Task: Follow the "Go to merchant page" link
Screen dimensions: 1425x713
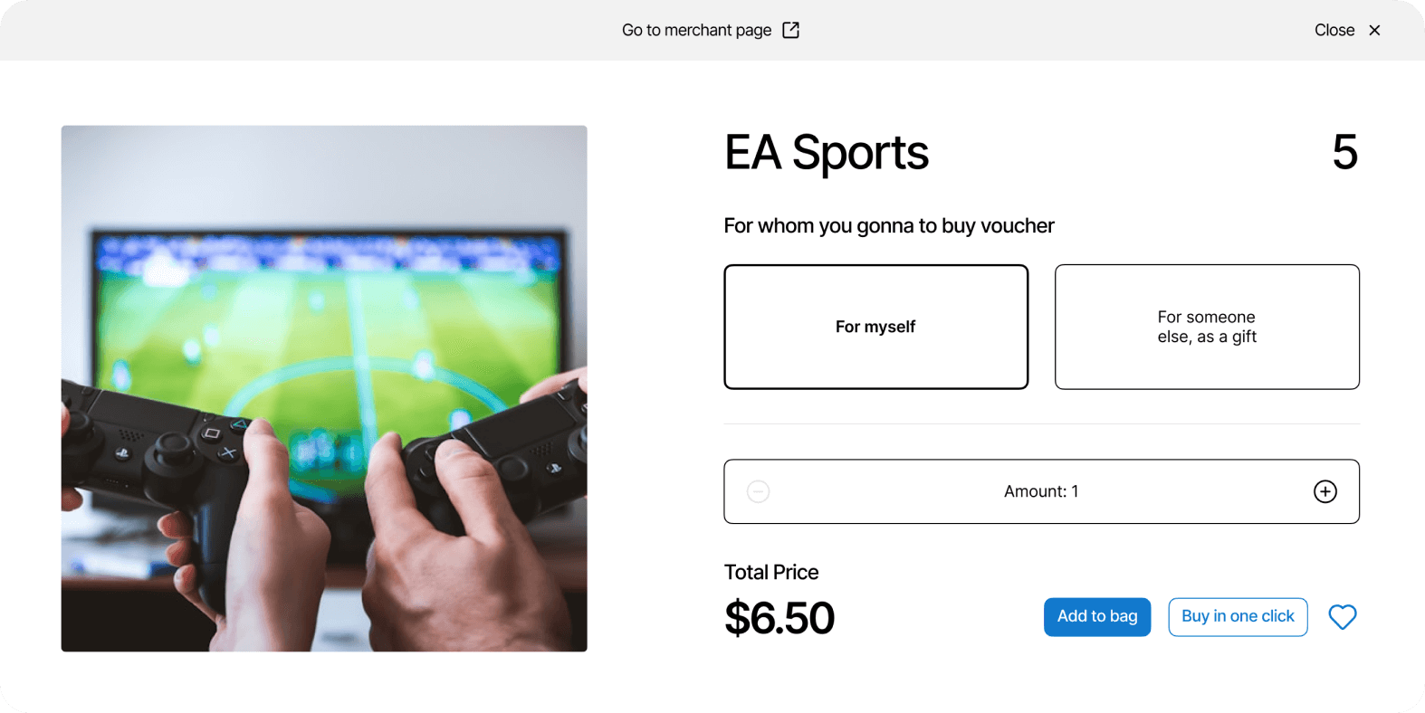Action: point(697,30)
